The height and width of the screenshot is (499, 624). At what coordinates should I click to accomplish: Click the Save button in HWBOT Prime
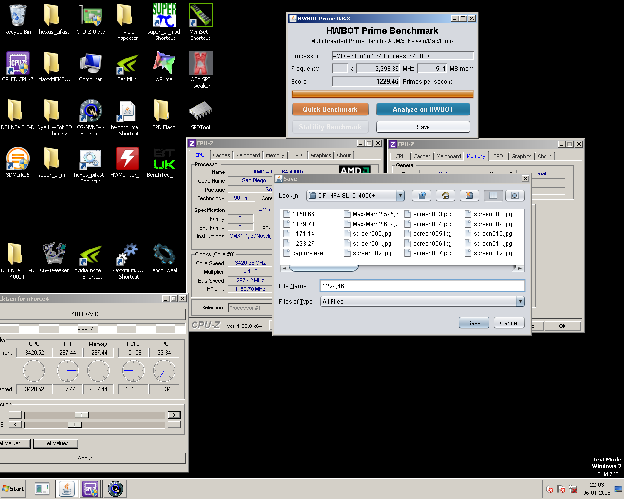tap(423, 127)
